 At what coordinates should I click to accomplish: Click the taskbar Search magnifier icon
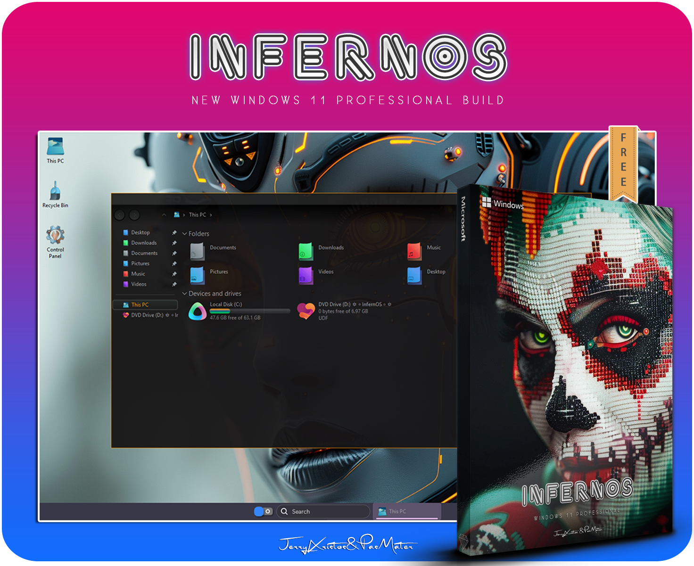284,511
